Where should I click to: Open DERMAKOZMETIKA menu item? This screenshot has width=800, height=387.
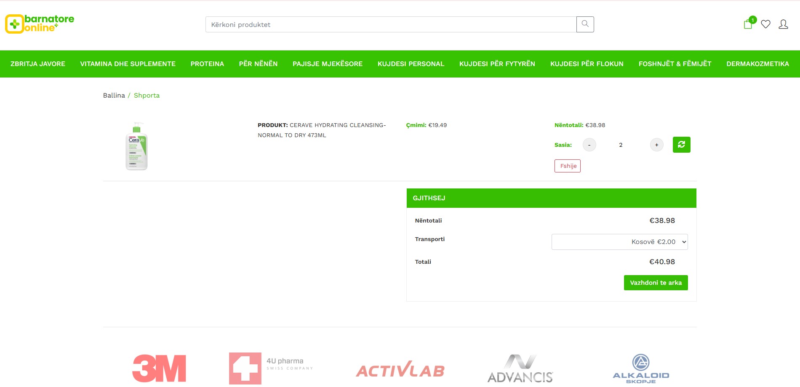tap(758, 64)
